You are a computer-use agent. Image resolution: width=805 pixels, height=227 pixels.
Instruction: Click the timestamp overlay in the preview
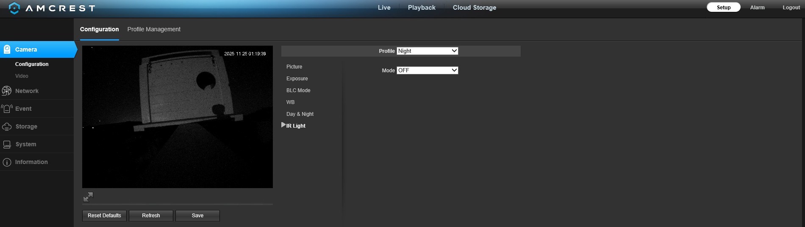click(x=245, y=54)
